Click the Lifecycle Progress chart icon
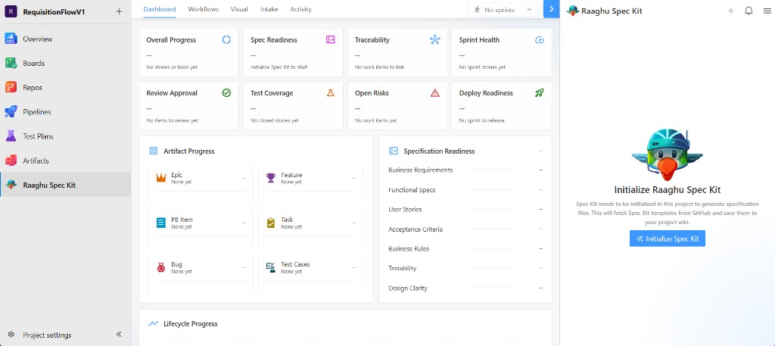Image resolution: width=775 pixels, height=346 pixels. [x=153, y=324]
